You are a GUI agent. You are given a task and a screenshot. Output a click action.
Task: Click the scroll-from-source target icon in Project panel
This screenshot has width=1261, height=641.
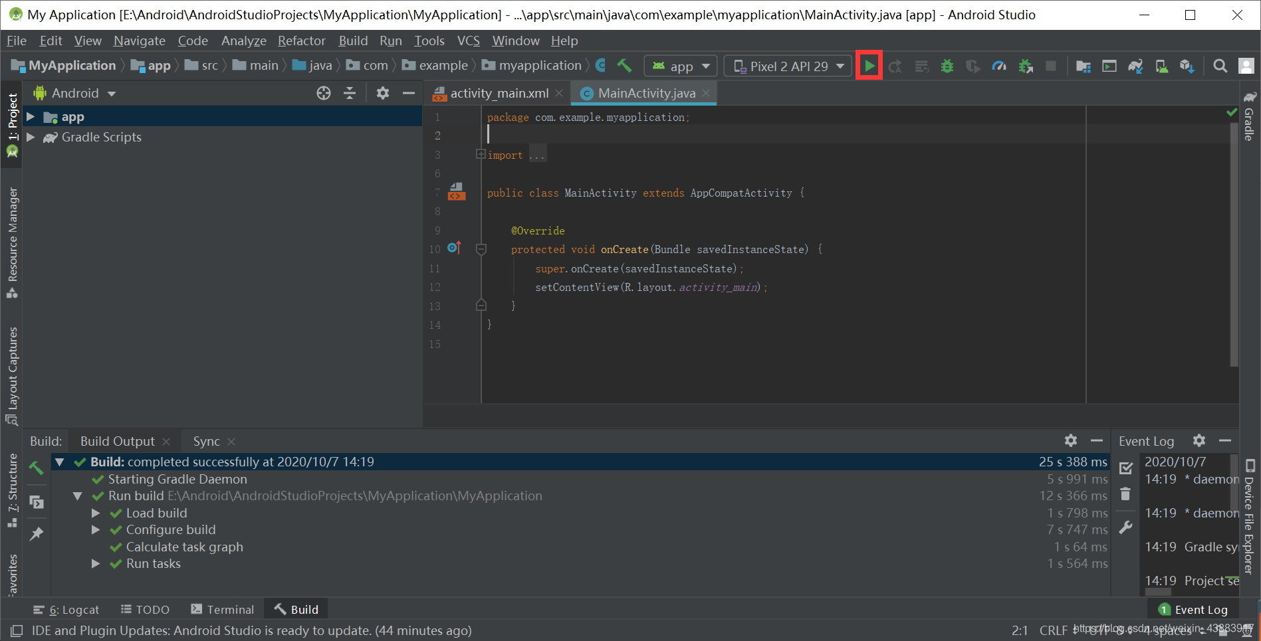coord(324,93)
